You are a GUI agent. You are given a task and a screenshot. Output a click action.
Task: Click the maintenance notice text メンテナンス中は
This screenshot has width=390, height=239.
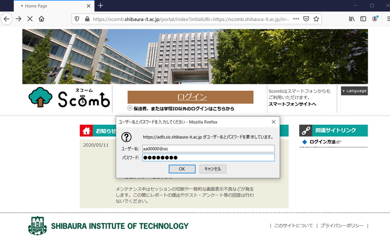[x=185, y=195]
